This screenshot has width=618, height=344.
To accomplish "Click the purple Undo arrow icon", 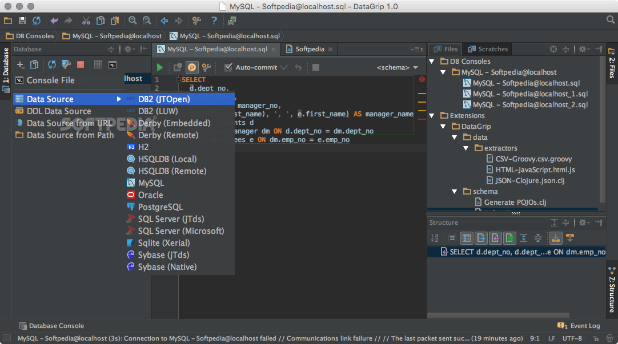I will 54,21.
